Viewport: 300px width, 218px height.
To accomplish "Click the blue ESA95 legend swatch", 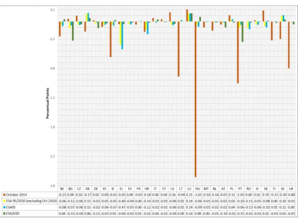I will [x=4, y=207].
